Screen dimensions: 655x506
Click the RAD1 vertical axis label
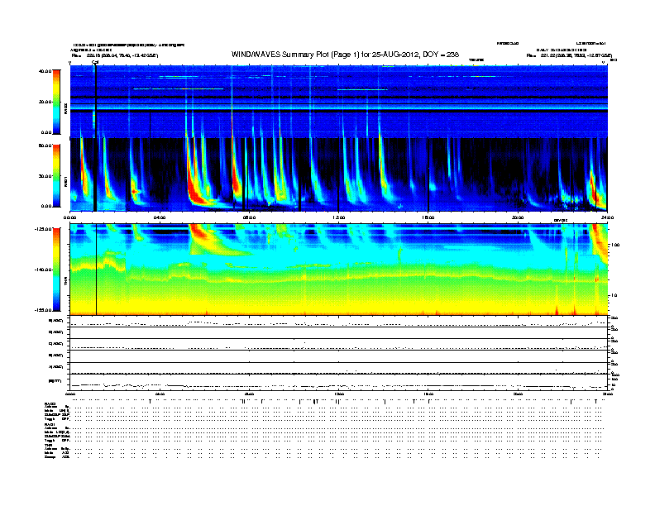(x=65, y=181)
